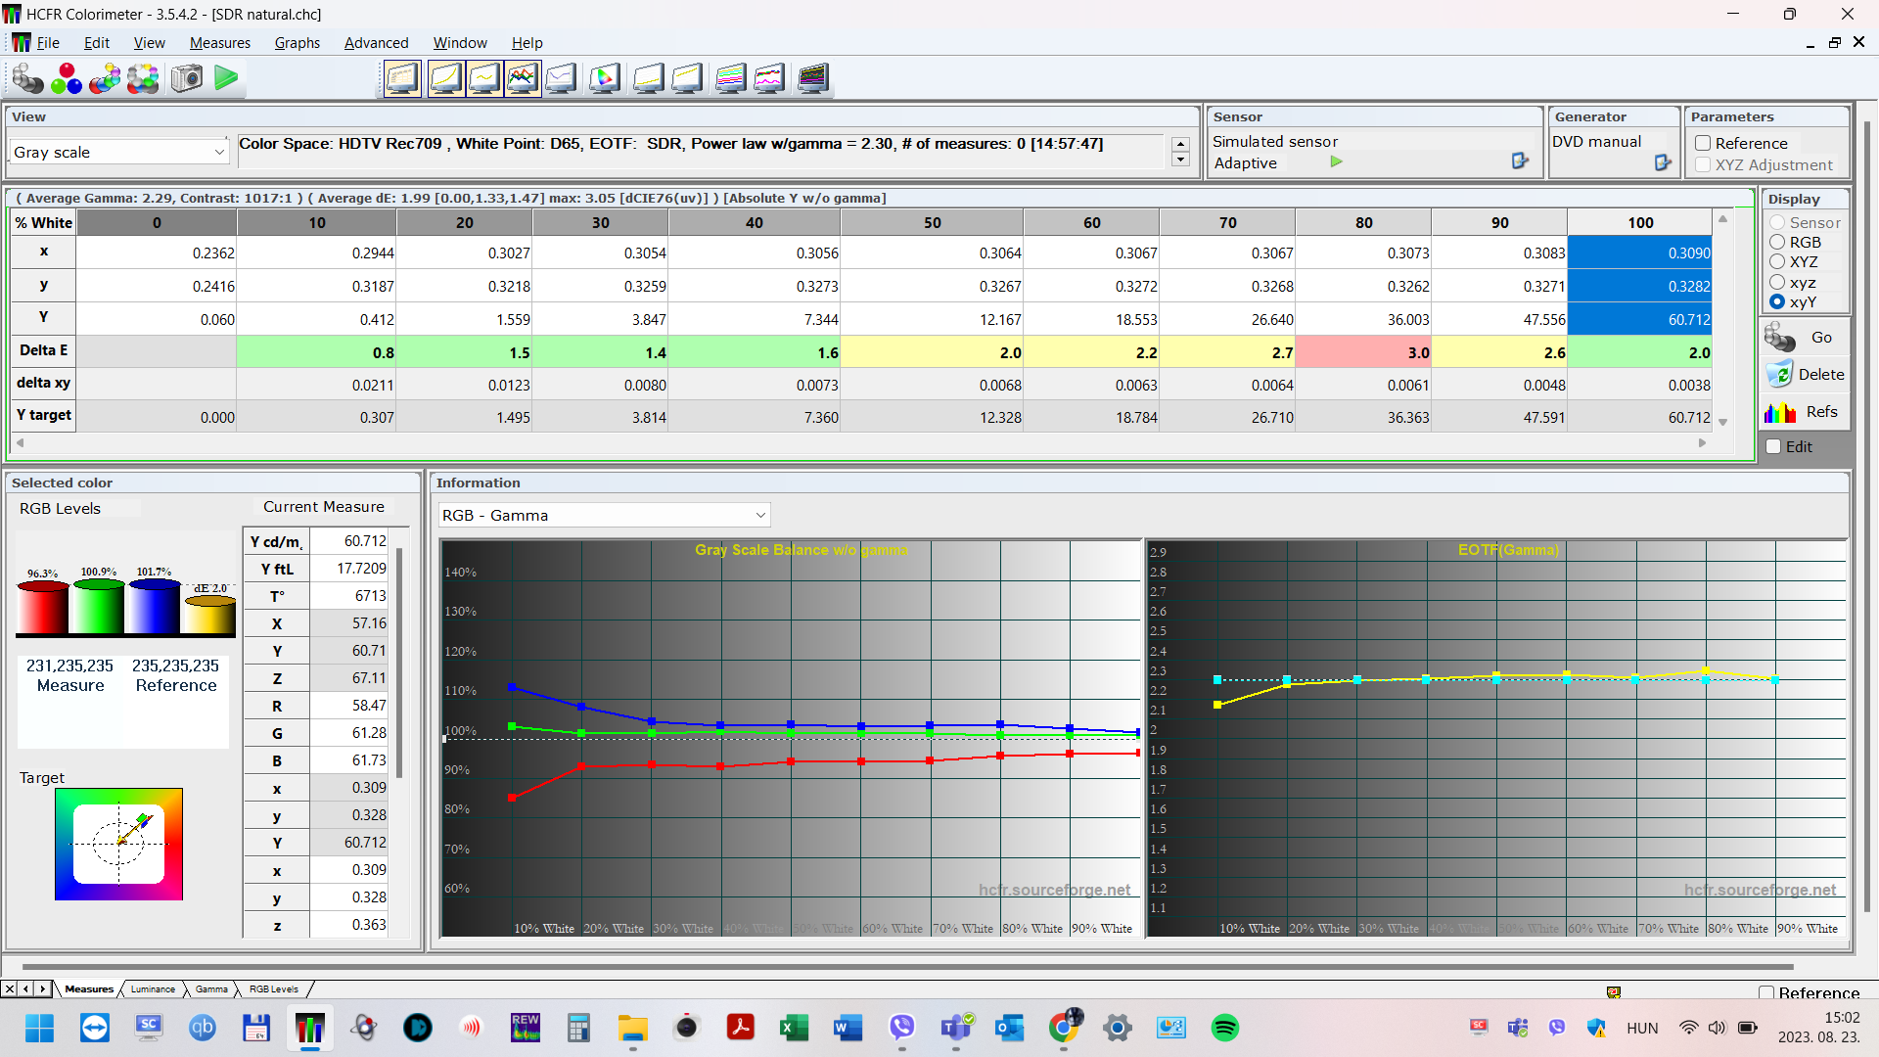Open the Measures menu

(x=219, y=43)
